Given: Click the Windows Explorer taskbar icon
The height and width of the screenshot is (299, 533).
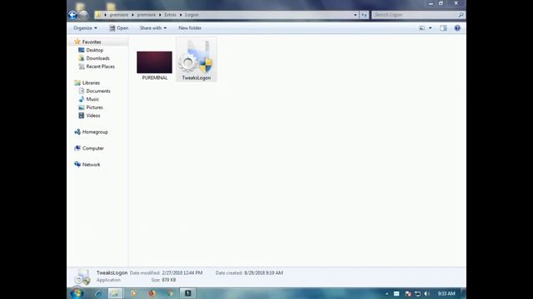Looking at the screenshot, I should pyautogui.click(x=116, y=293).
